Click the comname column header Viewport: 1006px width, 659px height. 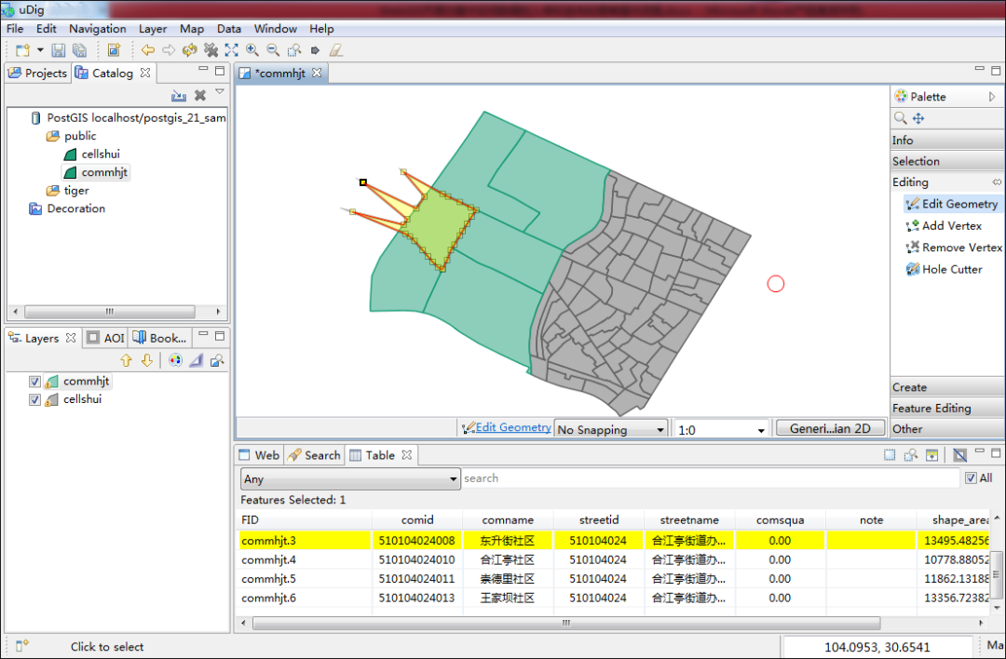[508, 520]
